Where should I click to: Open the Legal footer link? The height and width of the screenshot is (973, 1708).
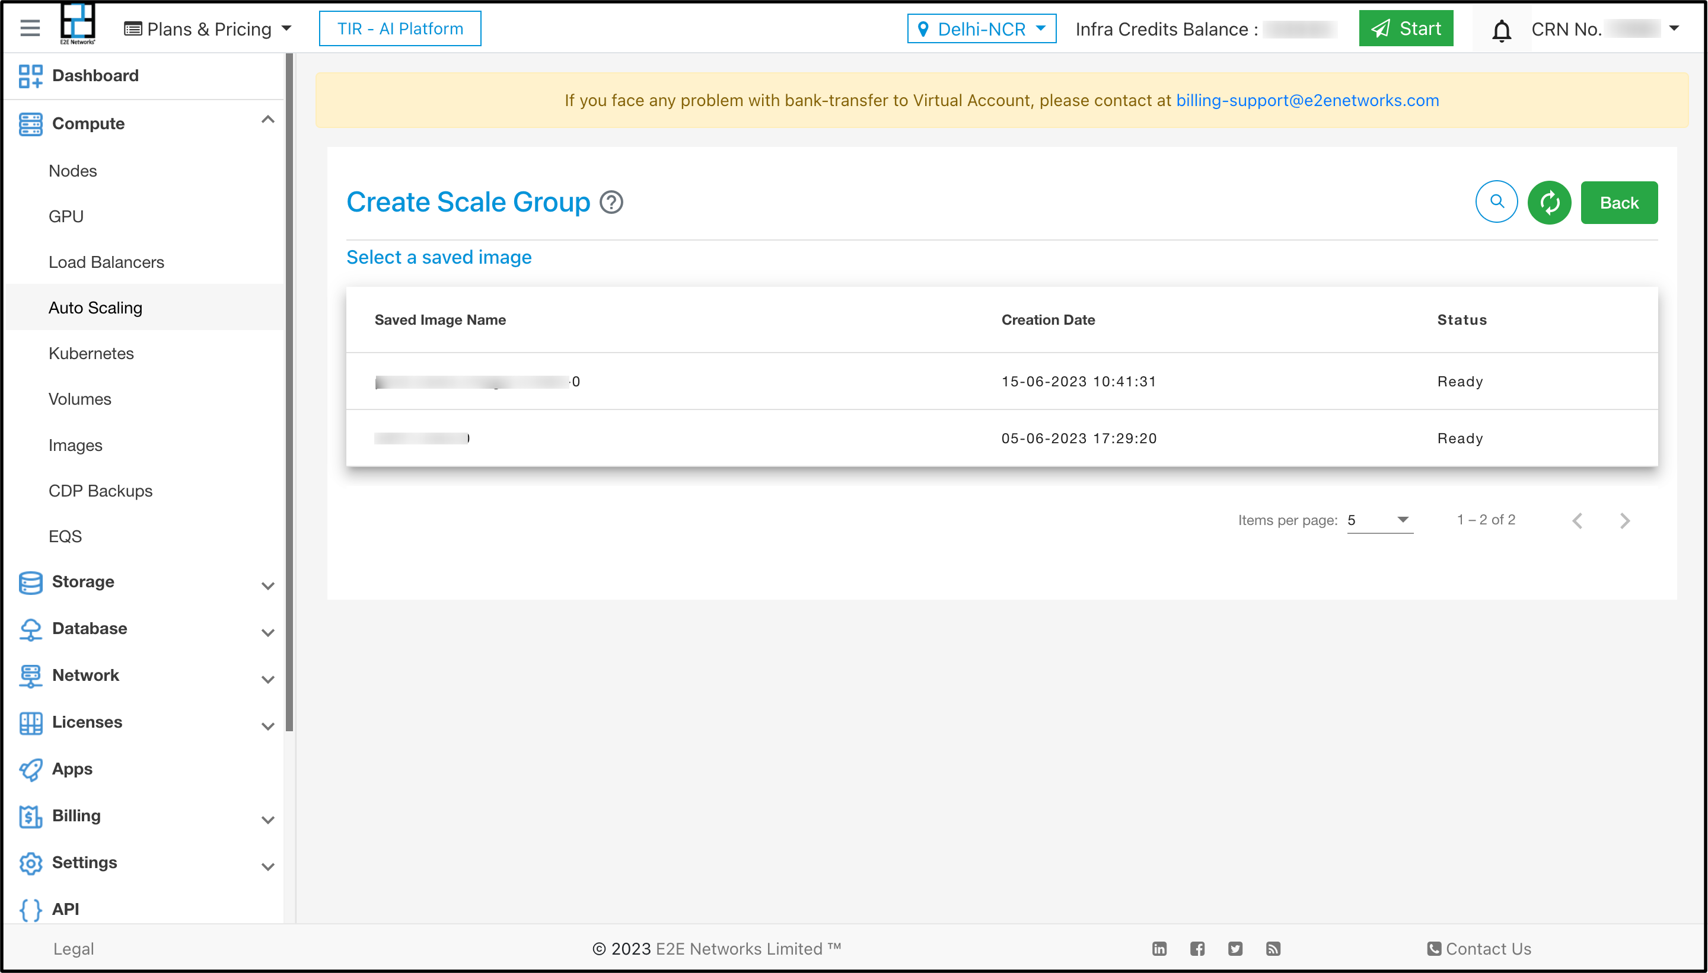tap(73, 948)
